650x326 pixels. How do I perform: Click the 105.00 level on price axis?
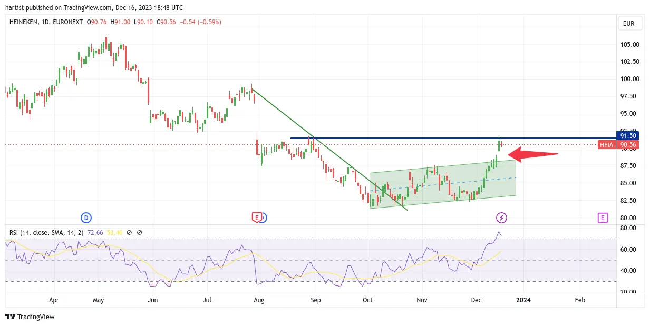click(x=630, y=44)
